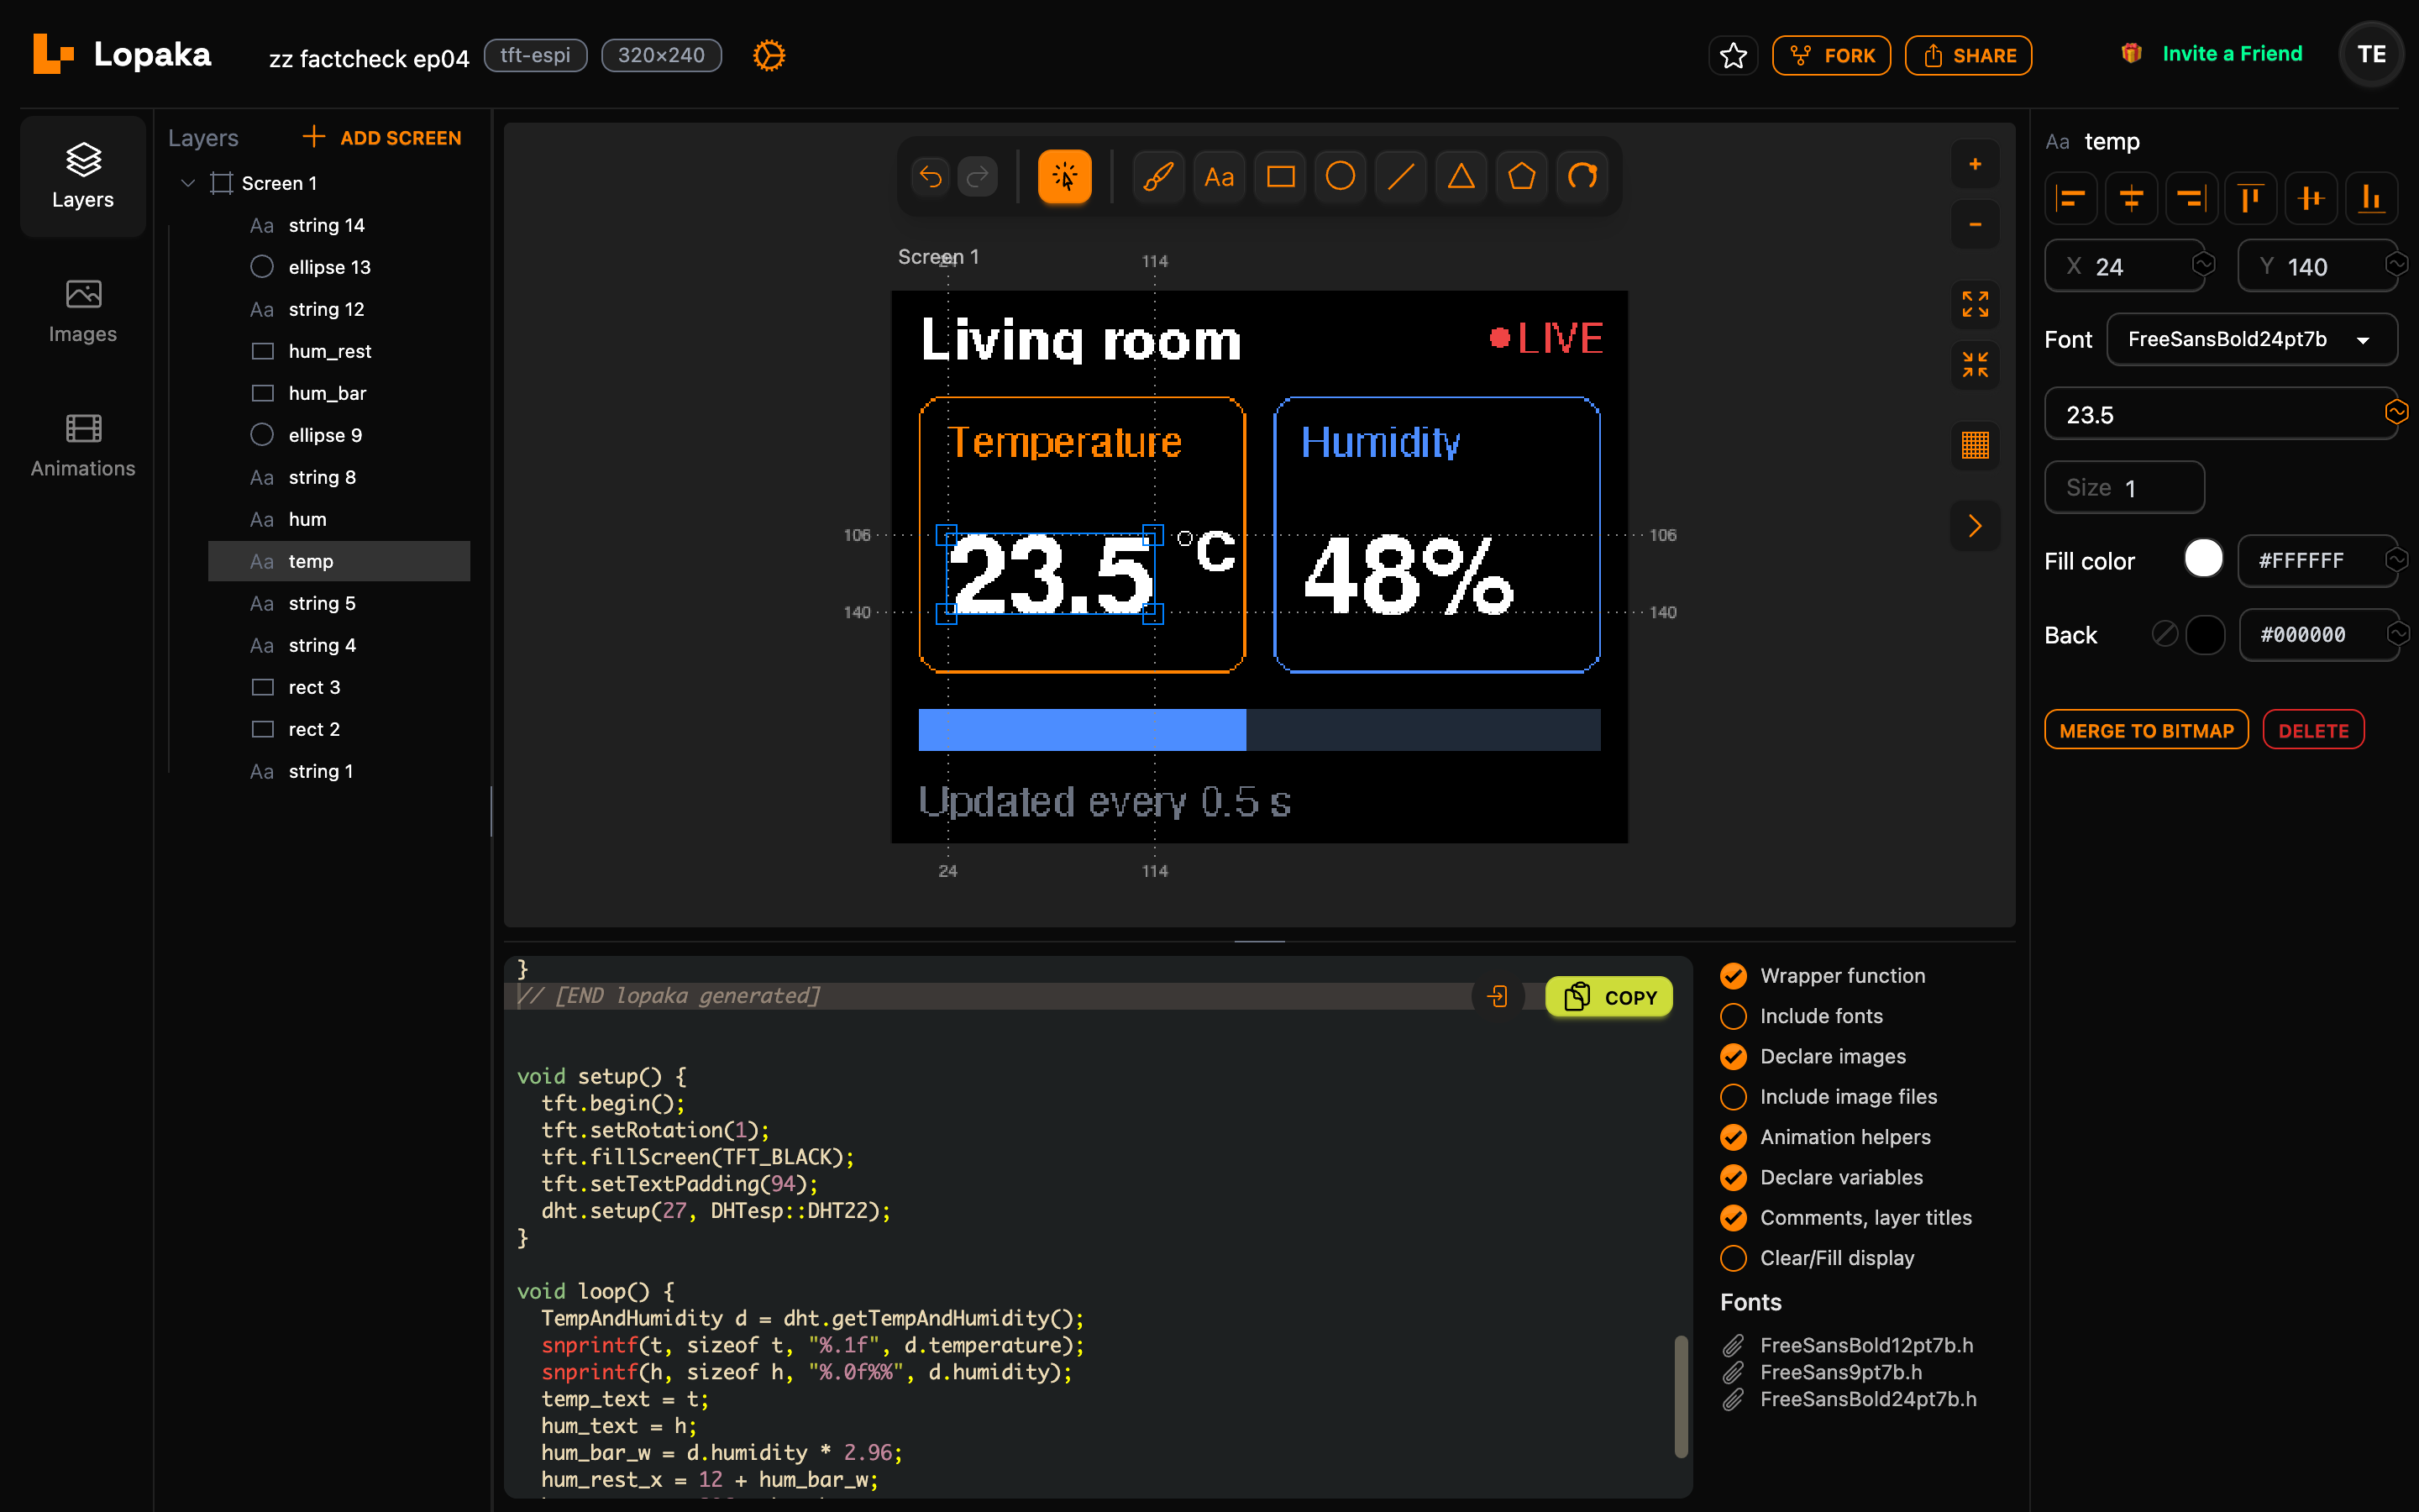This screenshot has width=2419, height=1512.
Task: Click the X position input field
Action: click(2123, 266)
